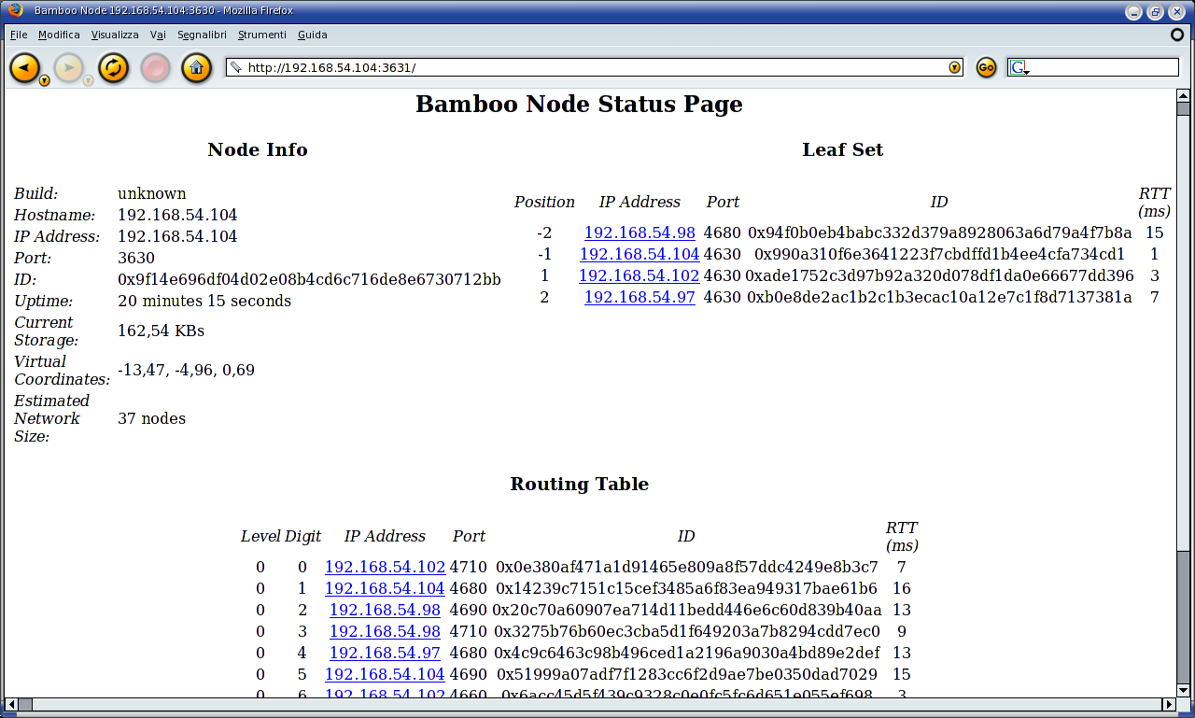Open the File menu
Screen dimensions: 1195x718
[x=19, y=35]
